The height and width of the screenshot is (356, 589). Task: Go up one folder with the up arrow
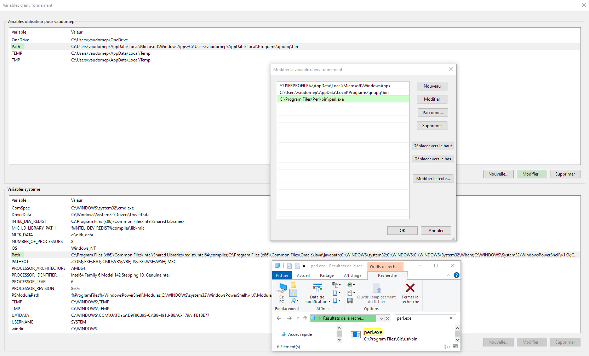(305, 318)
